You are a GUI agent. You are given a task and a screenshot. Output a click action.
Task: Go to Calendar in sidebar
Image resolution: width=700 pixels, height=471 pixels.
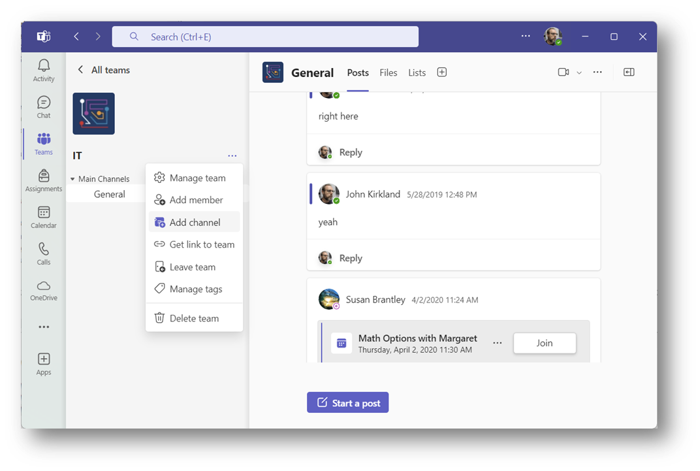pos(44,217)
